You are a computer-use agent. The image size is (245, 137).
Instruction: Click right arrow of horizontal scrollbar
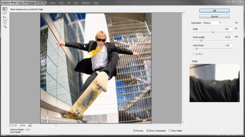pos(180,125)
